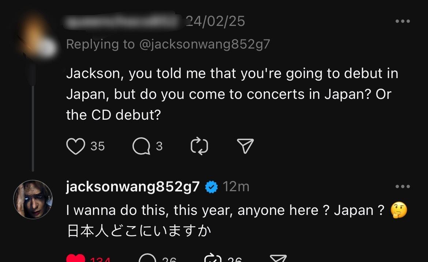
Task: Share jacksonwang852g7's reply via send icon
Action: [278, 259]
